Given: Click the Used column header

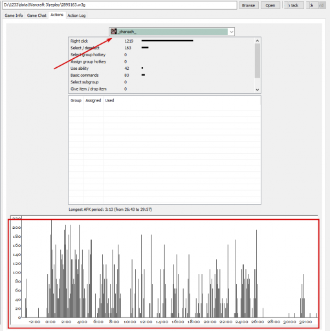Looking at the screenshot, I should pos(109,100).
